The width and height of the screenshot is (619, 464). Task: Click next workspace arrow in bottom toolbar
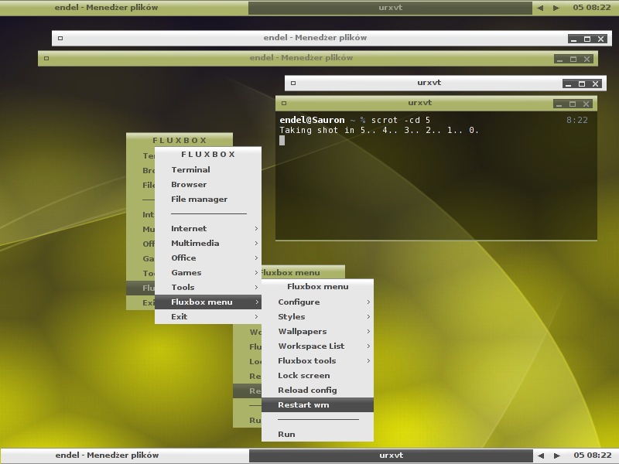(556, 455)
